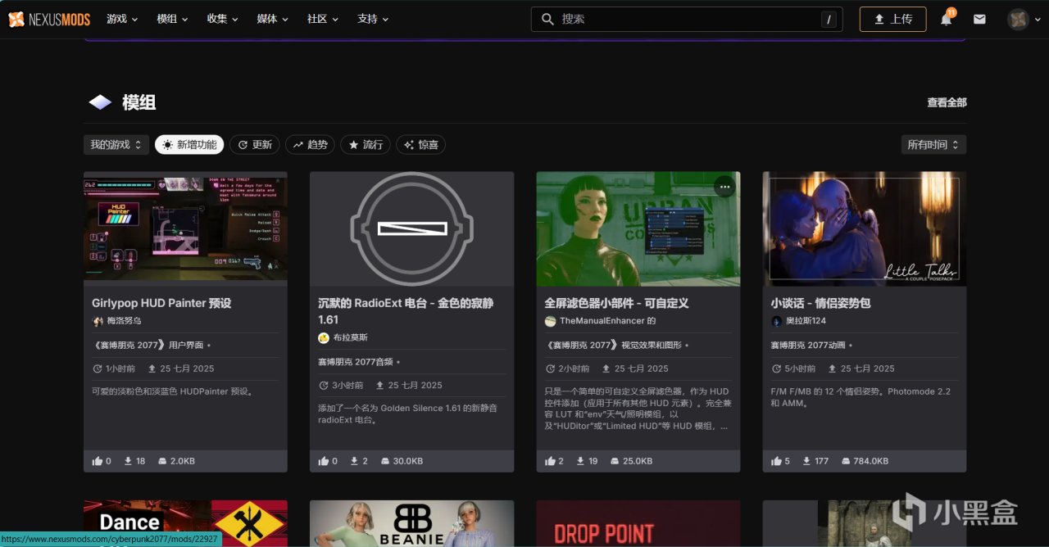
Task: Click author avatar of 梅洛努乌
Action: tap(98, 322)
